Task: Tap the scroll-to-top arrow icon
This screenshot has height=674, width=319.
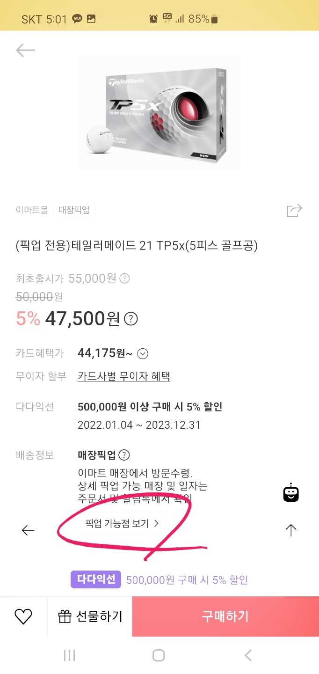Action: click(291, 530)
